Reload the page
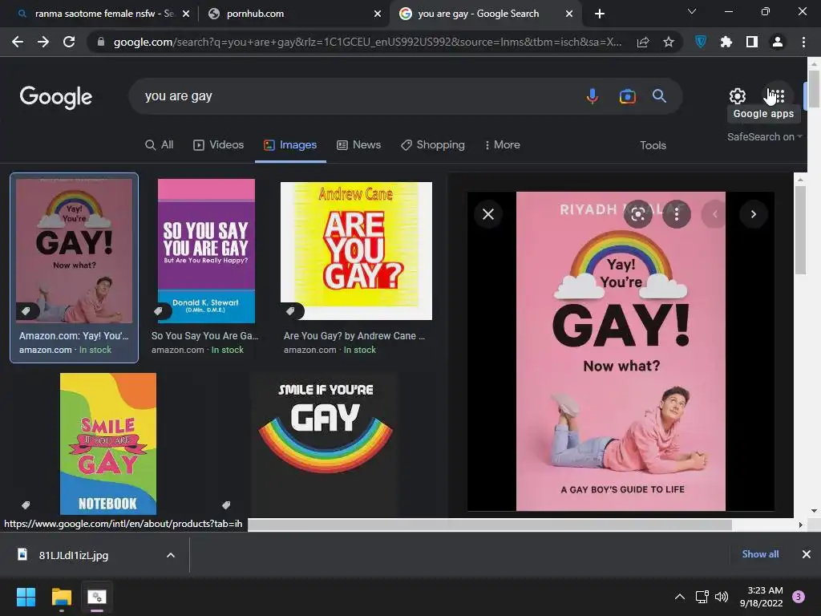Image resolution: width=821 pixels, height=616 pixels. [69, 42]
